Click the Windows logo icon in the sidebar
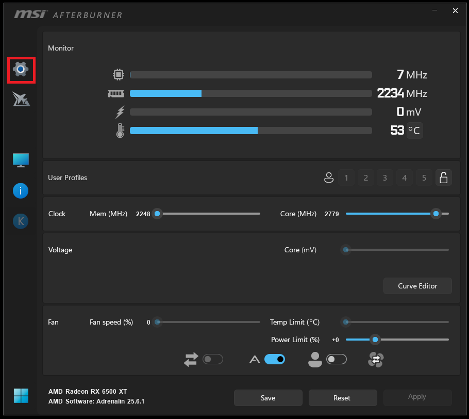 pyautogui.click(x=21, y=396)
